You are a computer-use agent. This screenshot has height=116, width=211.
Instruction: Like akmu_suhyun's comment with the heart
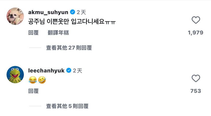[196, 20]
